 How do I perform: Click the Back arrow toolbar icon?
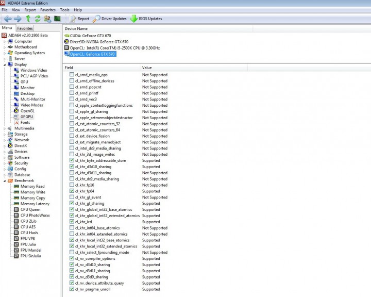[8, 19]
